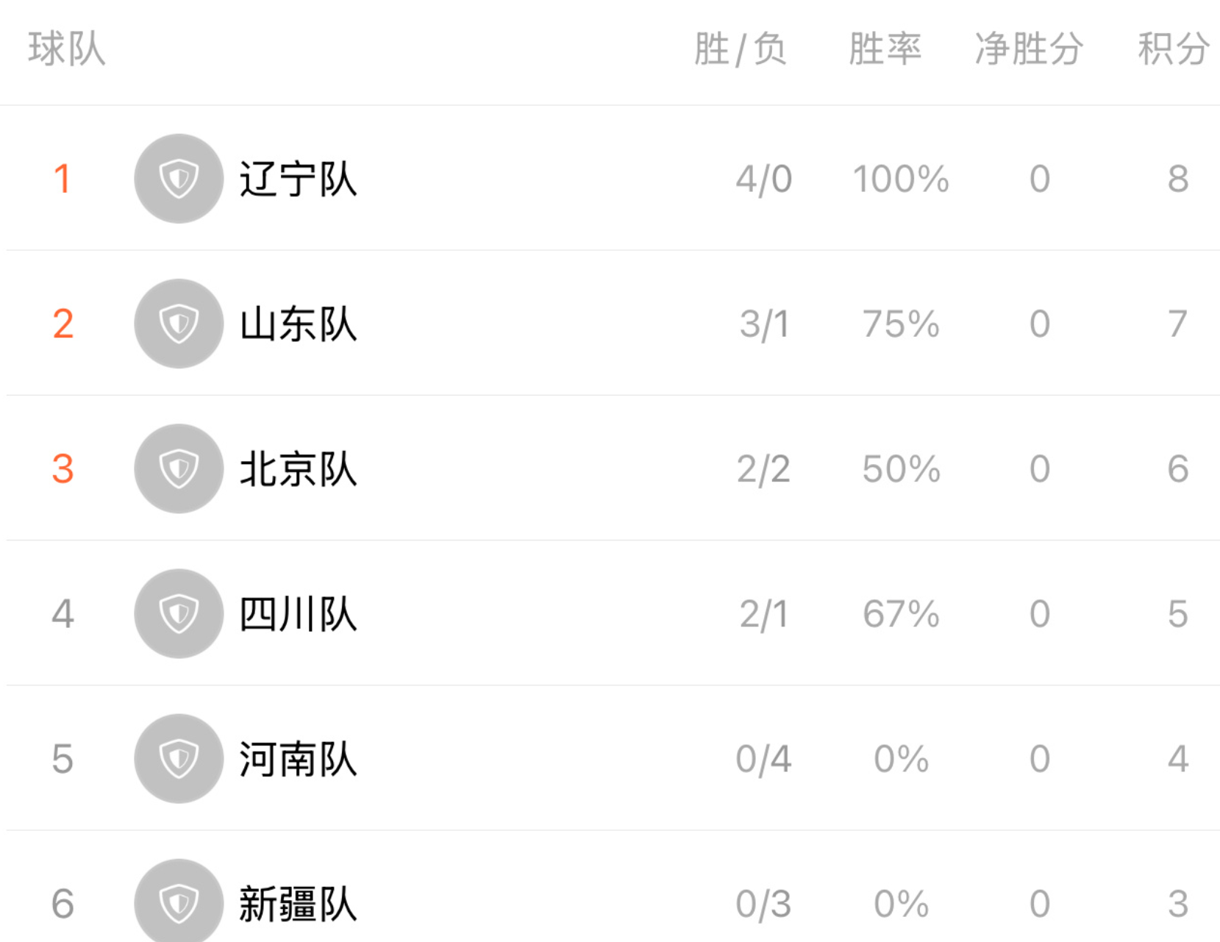Screen dimensions: 1220x942
Task: Sort by the 胜/负 column header
Action: tap(741, 49)
